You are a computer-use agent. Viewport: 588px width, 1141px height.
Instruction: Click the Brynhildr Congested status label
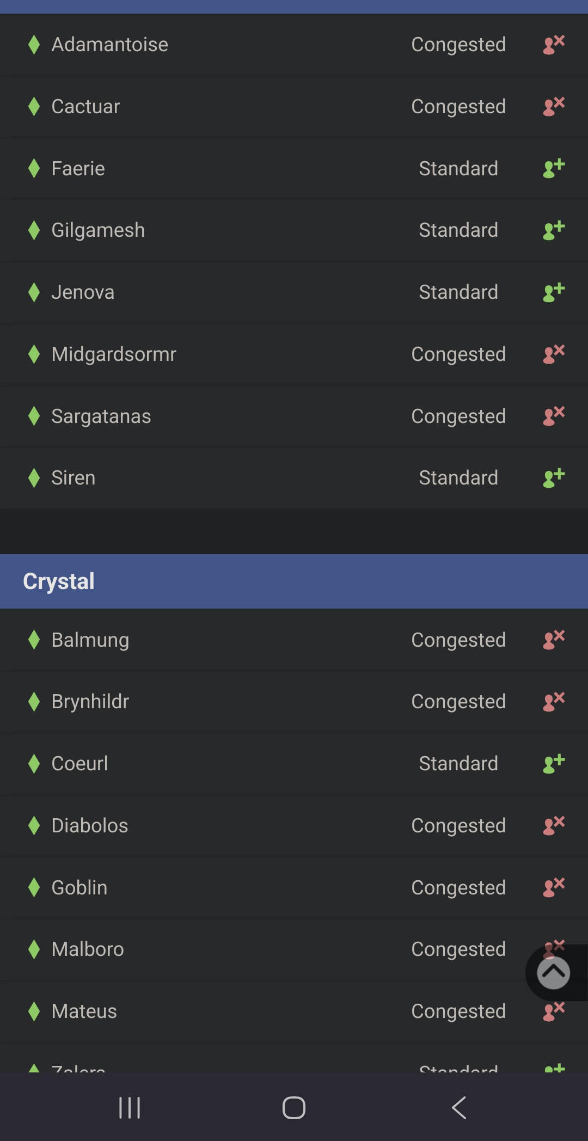click(x=458, y=702)
